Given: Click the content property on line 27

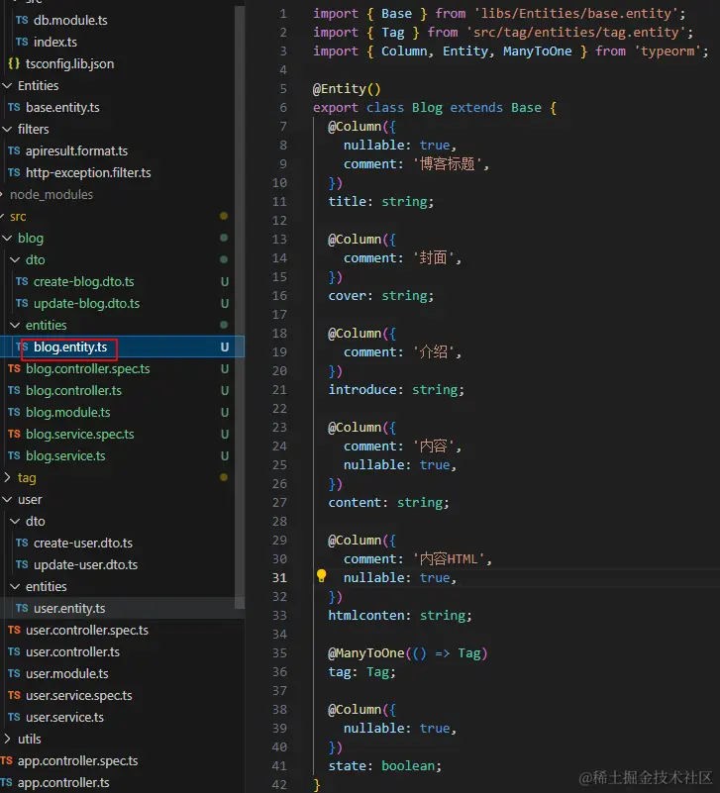Looking at the screenshot, I should [x=355, y=502].
